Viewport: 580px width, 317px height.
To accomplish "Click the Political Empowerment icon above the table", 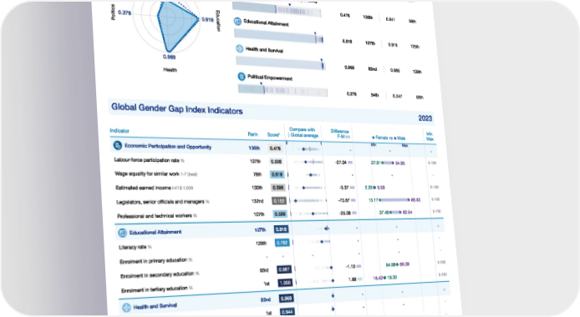I will [x=242, y=77].
